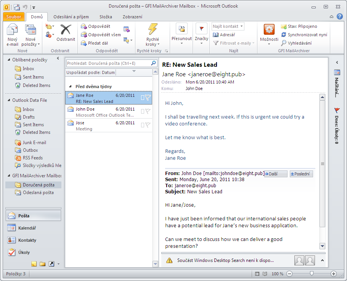Screen dimensions: 347x281
Task: Open Outlook Help question mark
Action: 340,17
